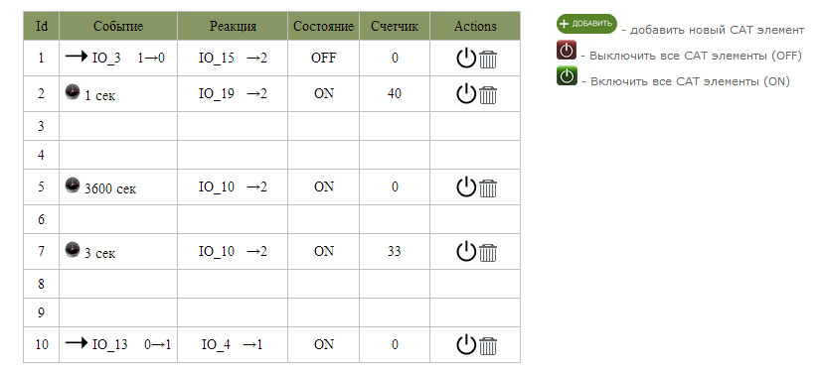Image resolution: width=820 pixels, height=372 pixels.
Task: Click the clock icon in row 2
Action: 73,92
